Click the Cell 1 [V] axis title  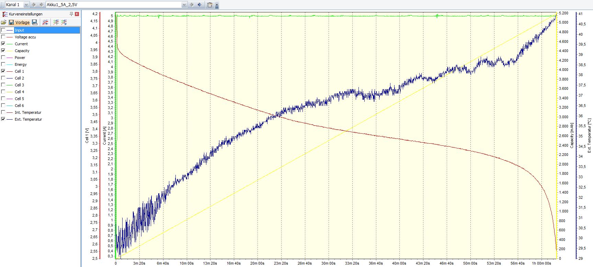(x=87, y=135)
